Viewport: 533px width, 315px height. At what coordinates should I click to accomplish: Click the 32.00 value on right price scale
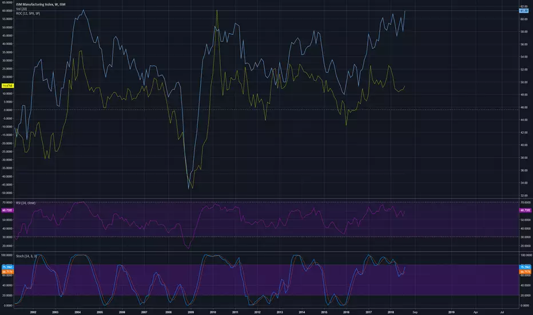tap(524, 196)
